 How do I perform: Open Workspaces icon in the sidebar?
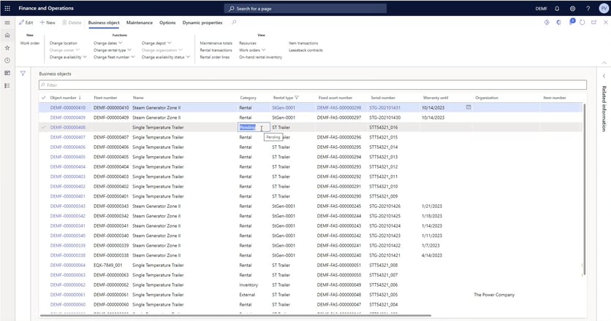click(x=7, y=73)
